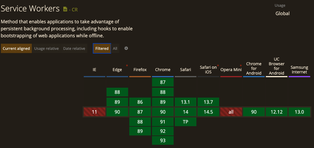Click the IE 11 unsupported cell
Image resolution: width=314 pixels, height=148 pixels.
(x=95, y=112)
